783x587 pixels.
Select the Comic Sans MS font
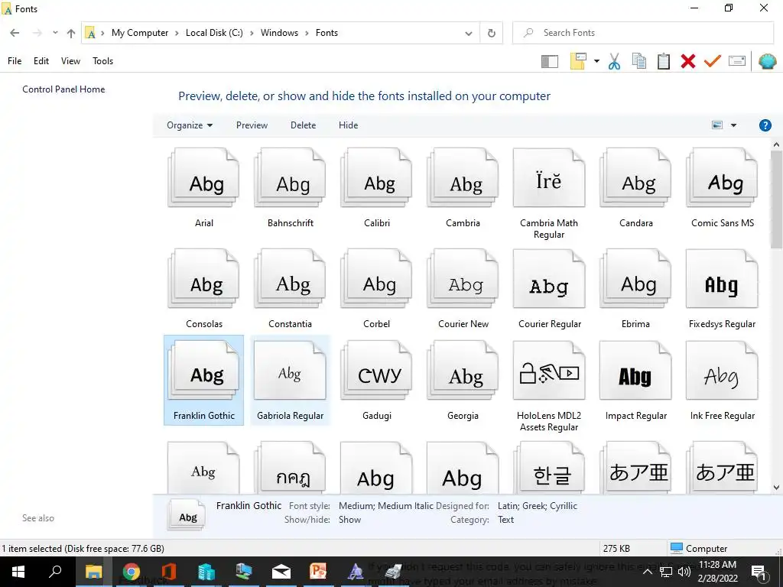tap(722, 188)
